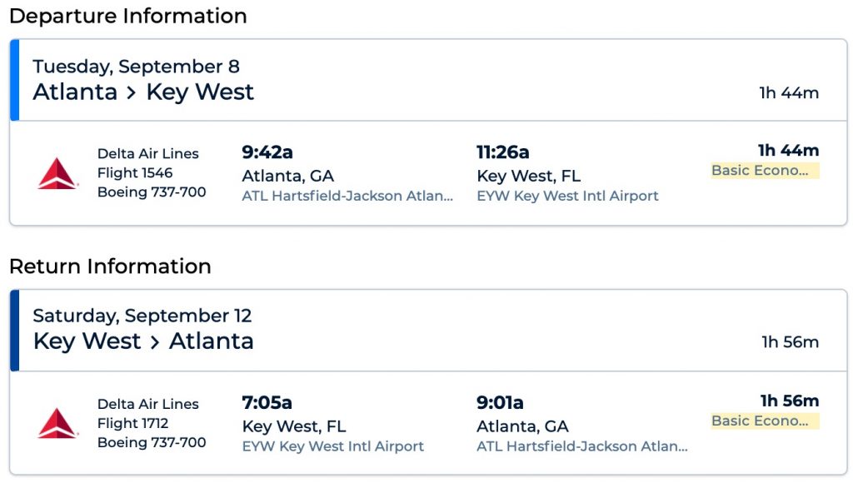Image resolution: width=853 pixels, height=483 pixels.
Task: Click the Delta logo on the Atlanta departure flight
Action: tap(57, 173)
